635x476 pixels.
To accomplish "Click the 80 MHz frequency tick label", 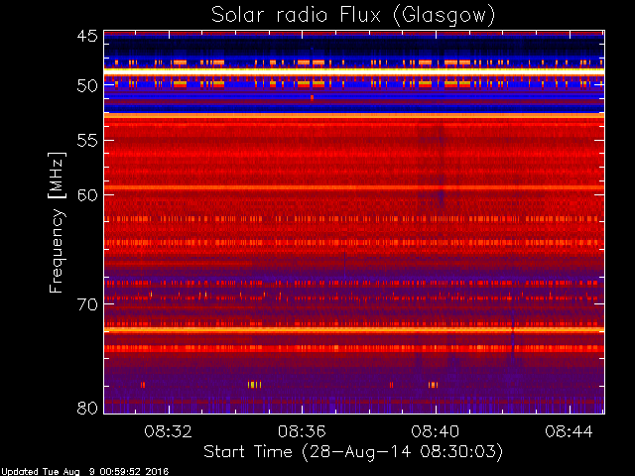I will point(87,408).
